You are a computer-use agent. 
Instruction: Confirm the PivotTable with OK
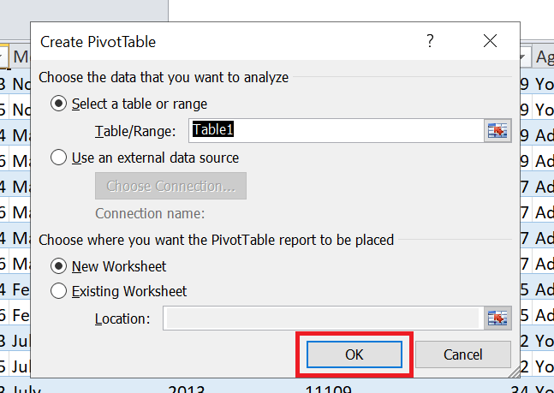[x=354, y=354]
